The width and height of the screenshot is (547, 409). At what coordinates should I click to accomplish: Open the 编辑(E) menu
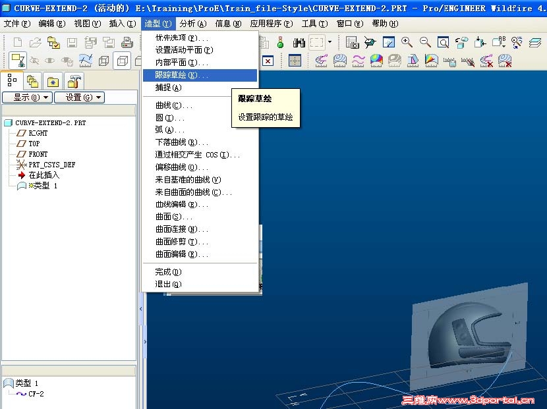coord(52,23)
